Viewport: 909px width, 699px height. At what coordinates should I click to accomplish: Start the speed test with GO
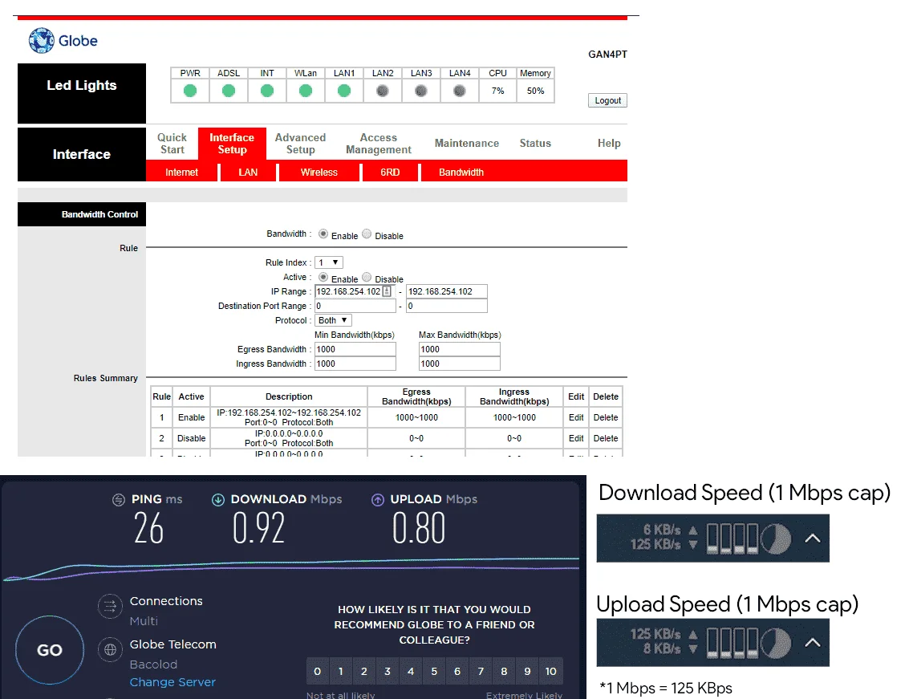click(50, 650)
